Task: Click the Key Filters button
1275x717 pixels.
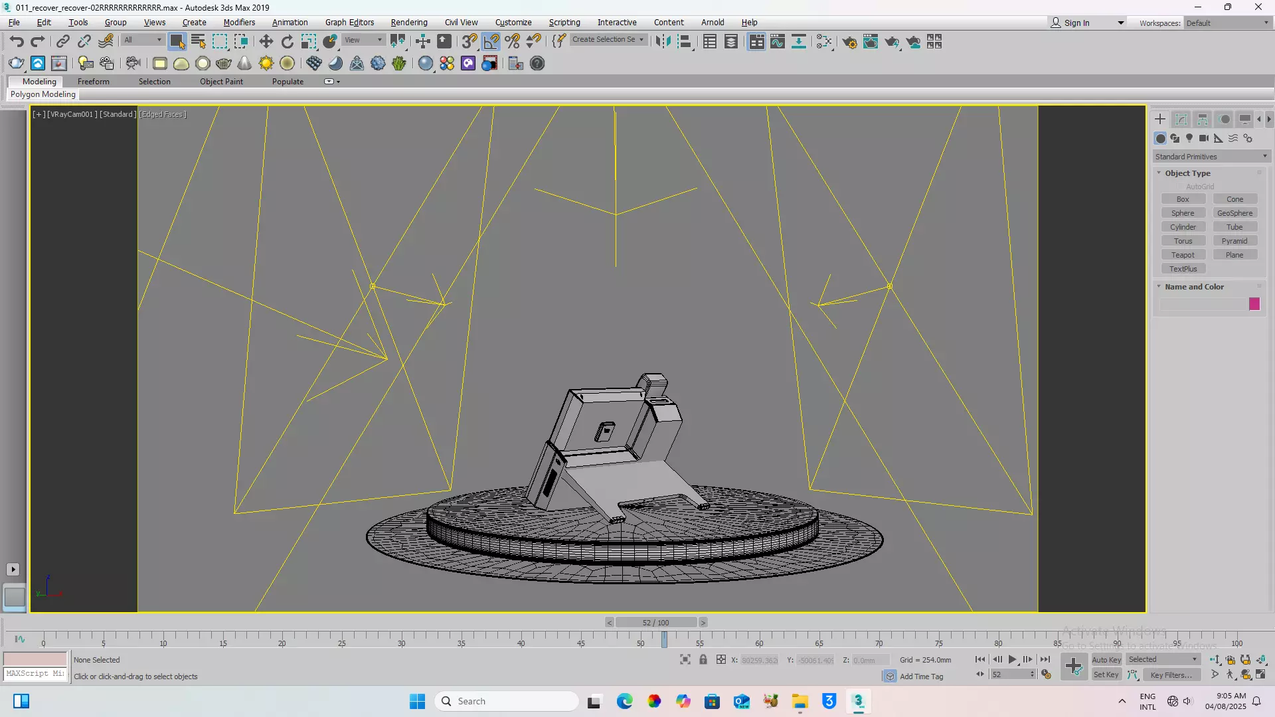Action: pyautogui.click(x=1171, y=675)
